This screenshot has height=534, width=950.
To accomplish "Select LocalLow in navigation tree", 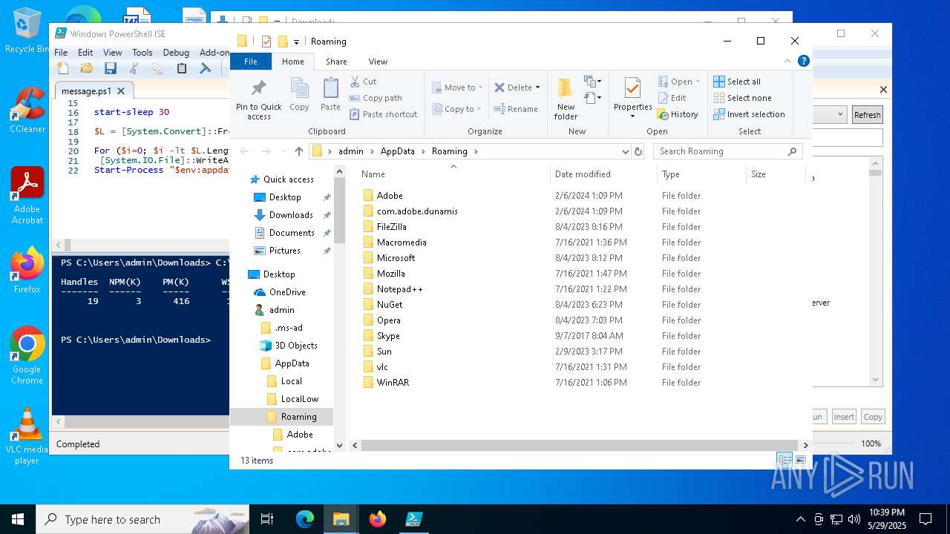I will coord(299,399).
